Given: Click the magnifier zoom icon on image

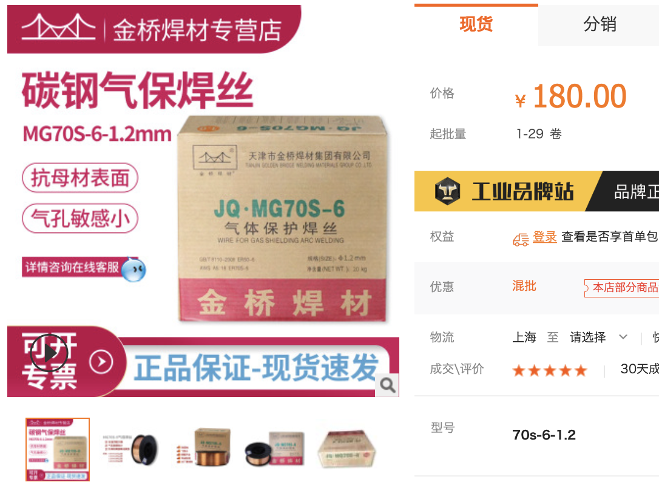Looking at the screenshot, I should point(387,385).
